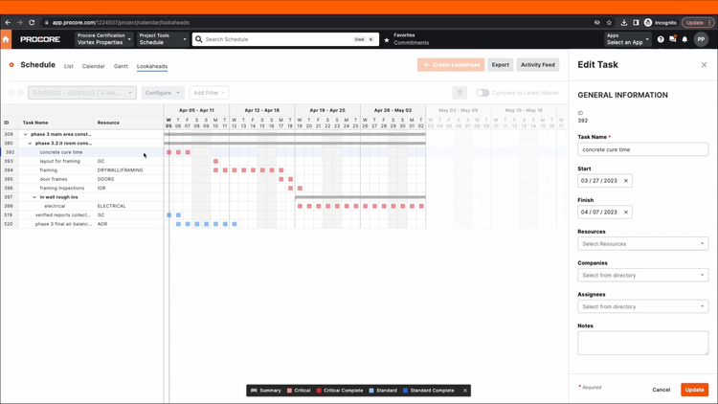Switch to the Gantt tab
This screenshot has height=404, width=718.
click(121, 66)
